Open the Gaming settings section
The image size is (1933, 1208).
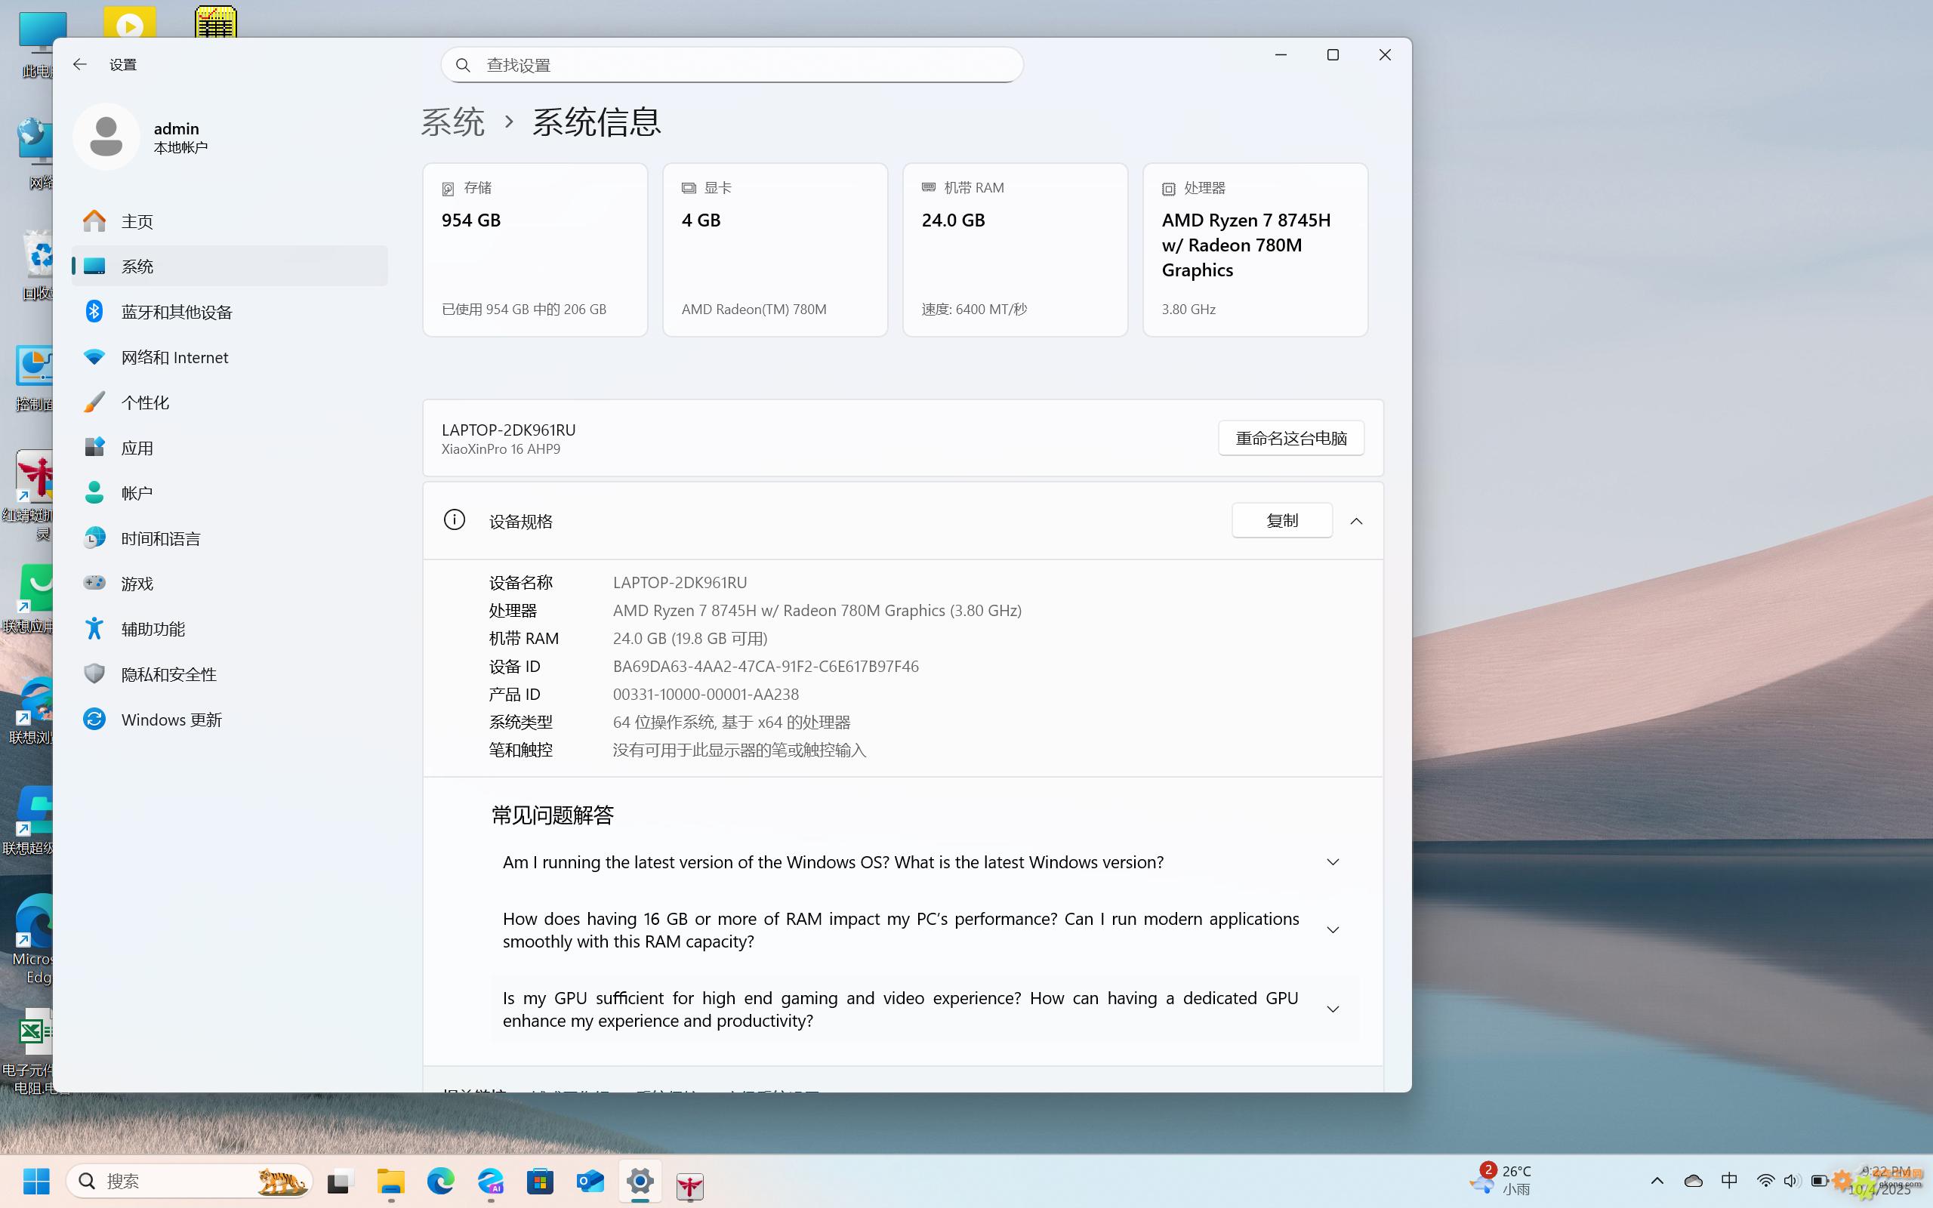tap(137, 583)
